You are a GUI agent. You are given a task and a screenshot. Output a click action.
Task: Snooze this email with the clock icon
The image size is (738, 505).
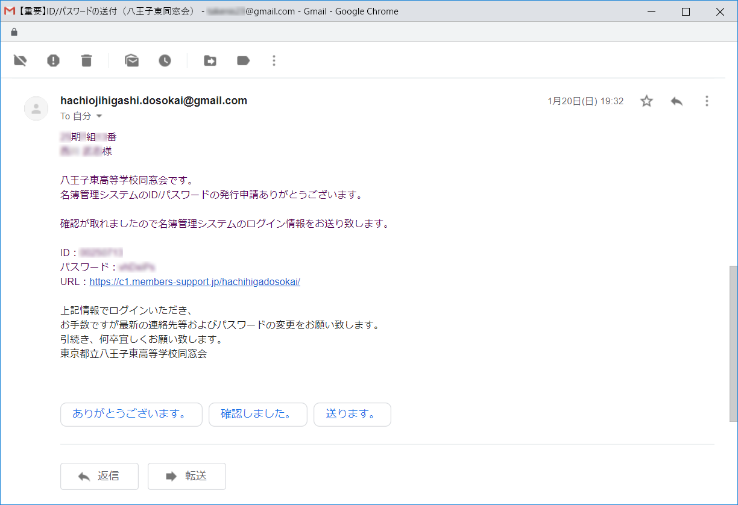click(x=165, y=60)
